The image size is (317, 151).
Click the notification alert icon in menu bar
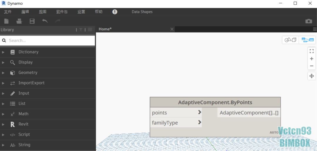click(115, 12)
